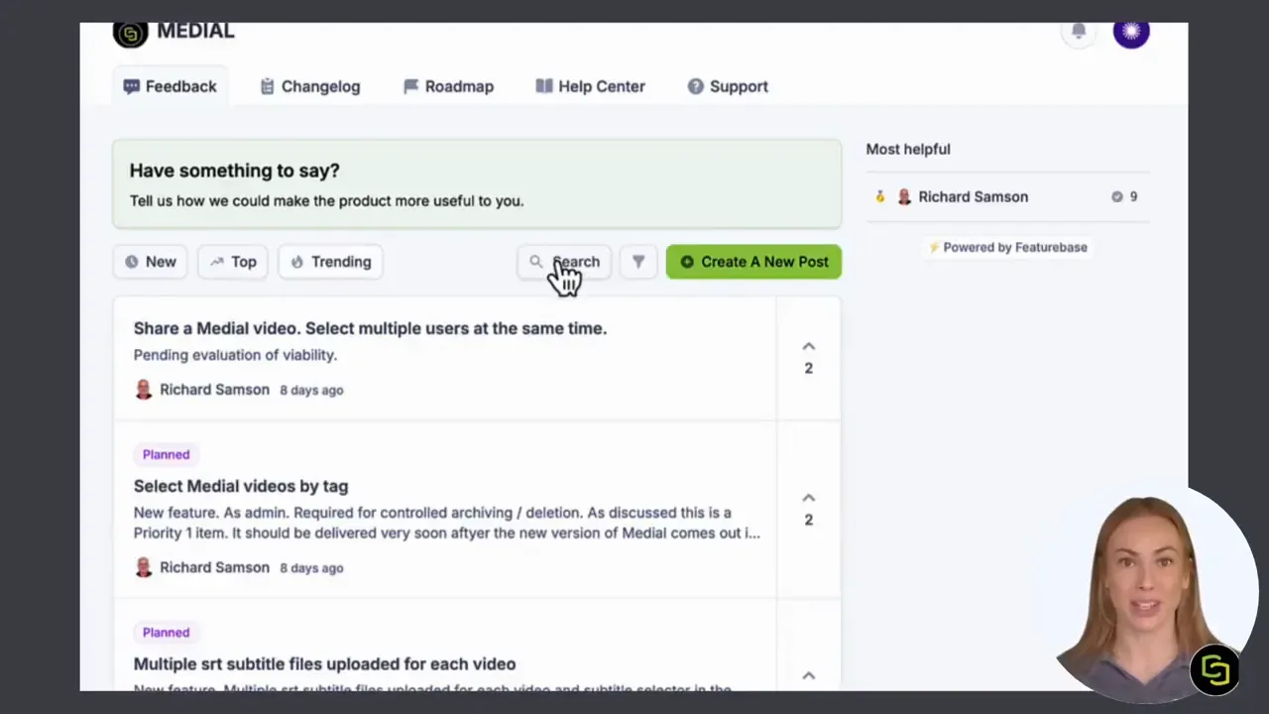Open the user profile avatar menu

pos(1131,32)
